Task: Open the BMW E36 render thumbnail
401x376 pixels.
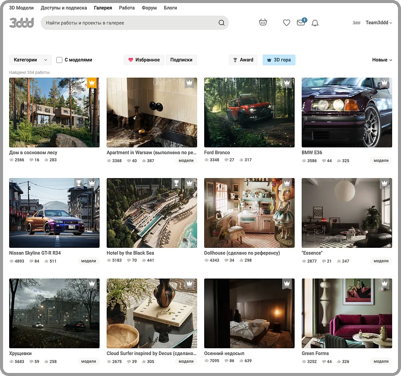Action: coord(347,113)
